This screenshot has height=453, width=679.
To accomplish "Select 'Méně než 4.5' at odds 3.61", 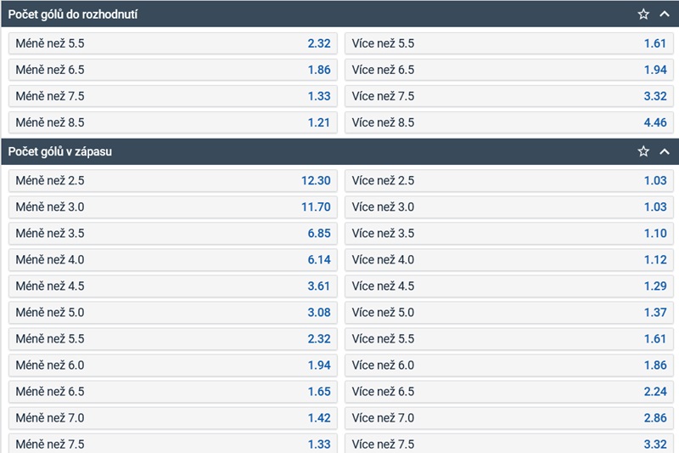I will point(173,286).
